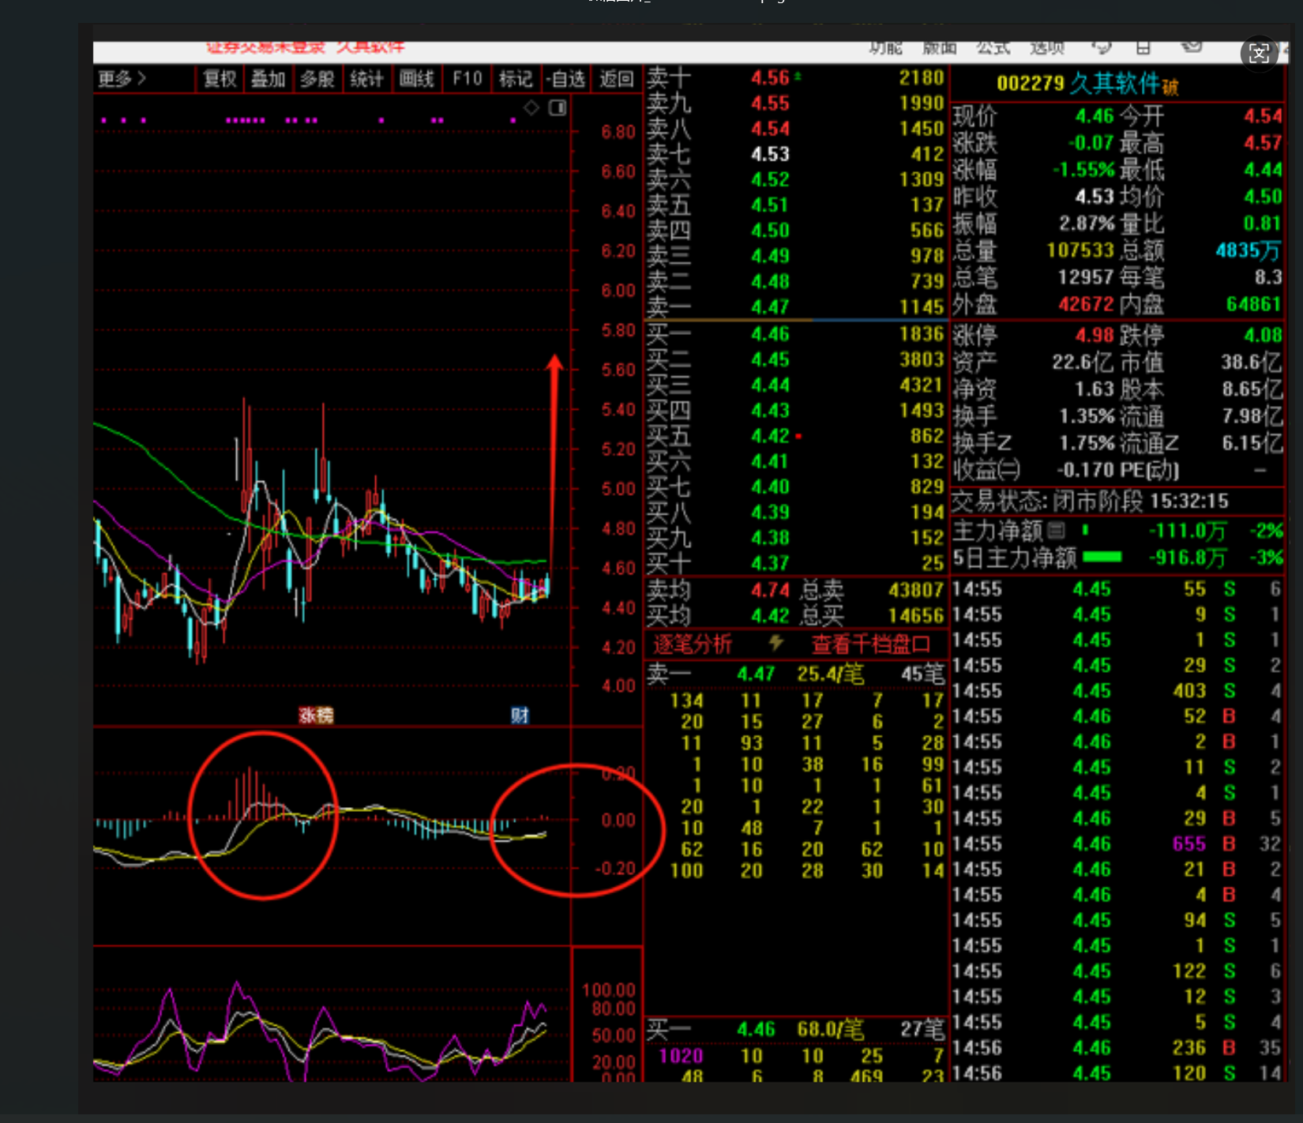This screenshot has width=1303, height=1123.
Task: Click the 外盘 value 42672
Action: pos(1086,304)
